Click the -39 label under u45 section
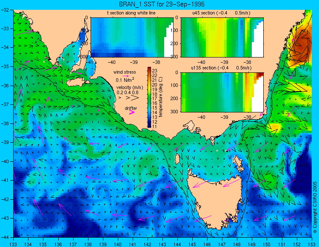 point(225,62)
